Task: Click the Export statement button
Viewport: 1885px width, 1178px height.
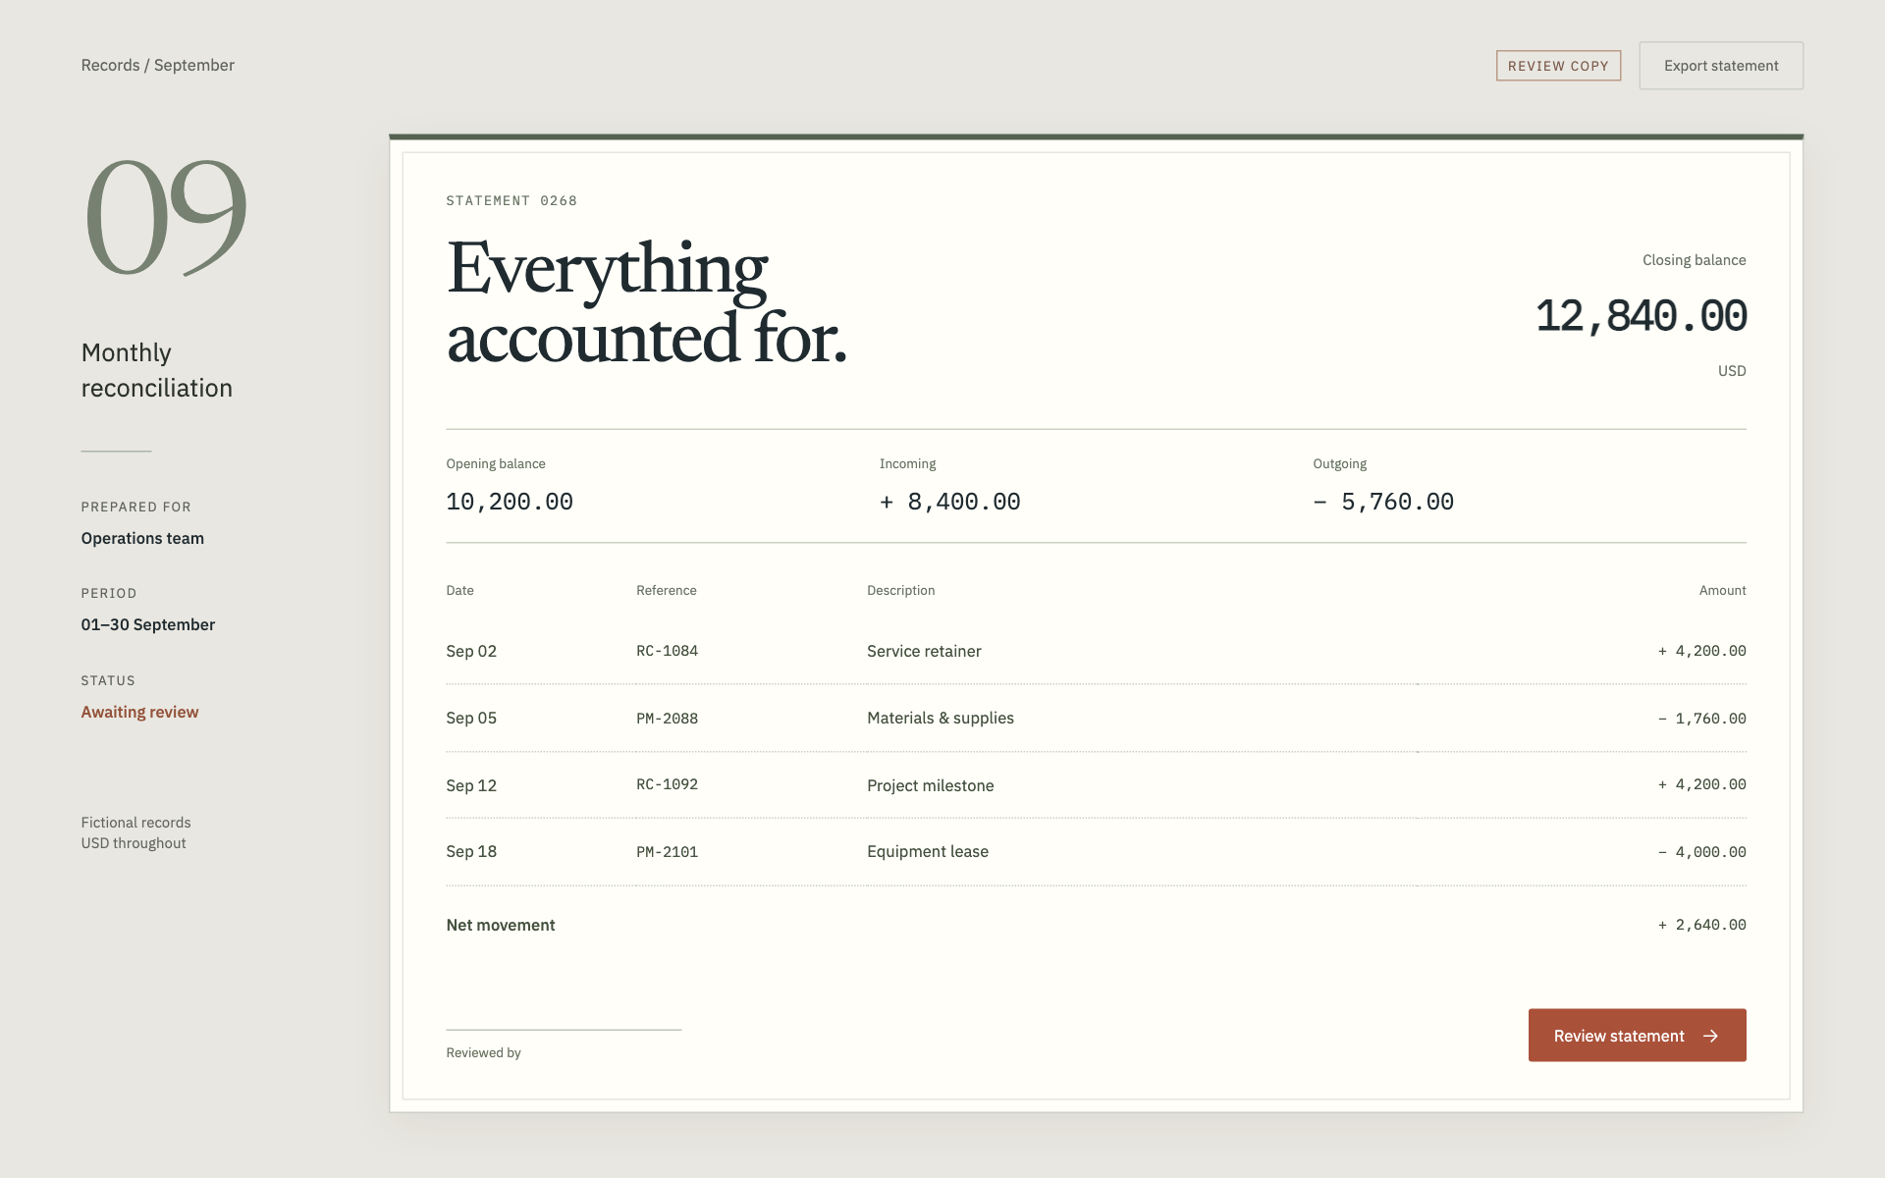Action: (x=1721, y=66)
